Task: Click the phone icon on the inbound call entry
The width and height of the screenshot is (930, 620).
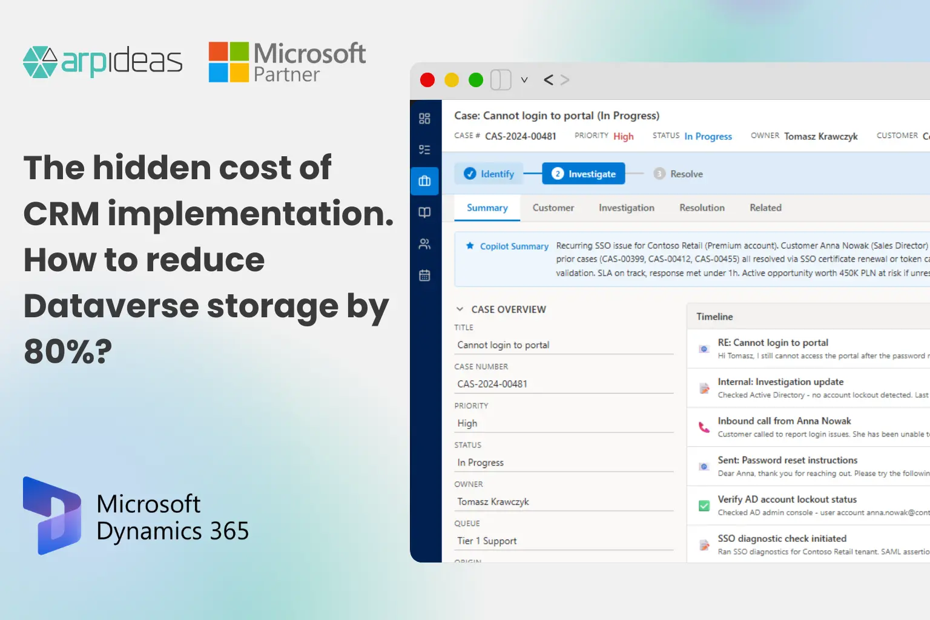Action: point(704,427)
